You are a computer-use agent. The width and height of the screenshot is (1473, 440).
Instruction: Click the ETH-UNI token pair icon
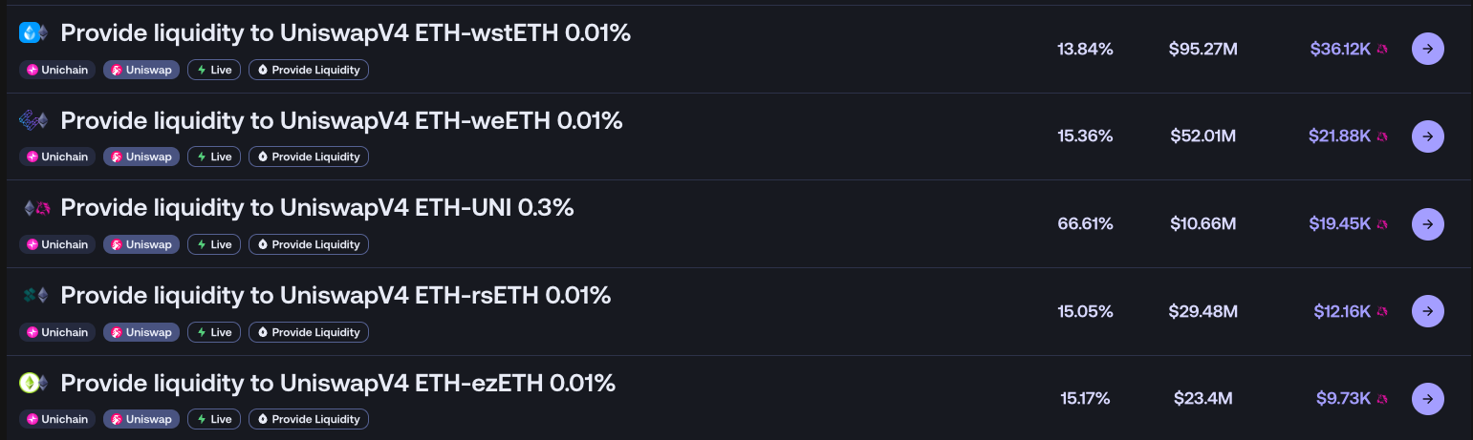[x=34, y=208]
